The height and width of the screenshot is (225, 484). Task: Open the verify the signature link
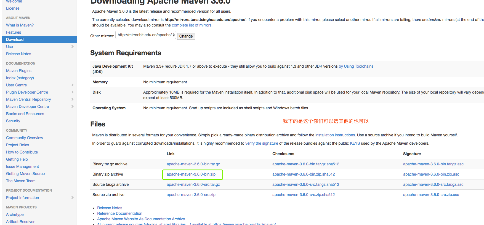(x=262, y=143)
